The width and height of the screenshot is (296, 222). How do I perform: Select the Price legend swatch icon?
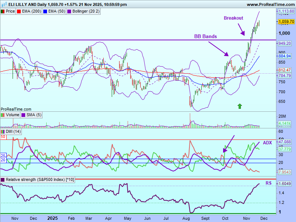[3, 11]
